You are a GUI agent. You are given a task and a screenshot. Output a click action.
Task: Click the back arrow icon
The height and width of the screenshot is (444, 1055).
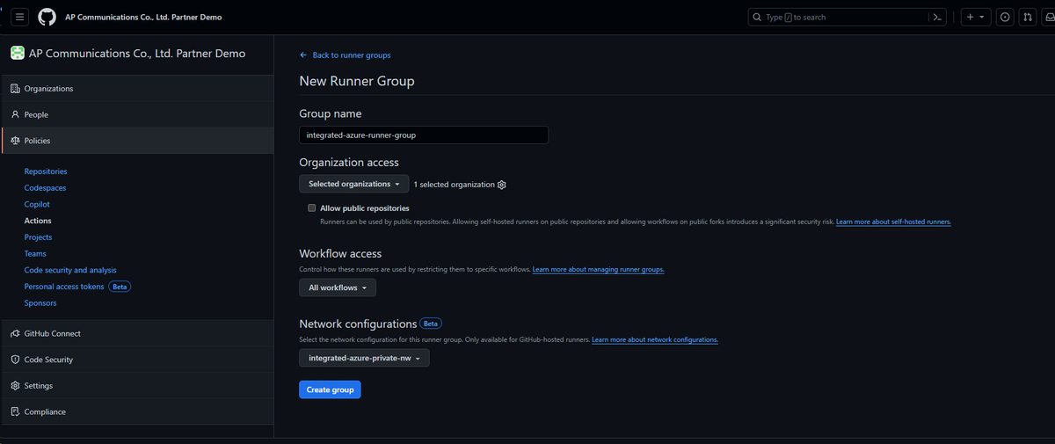pyautogui.click(x=303, y=55)
